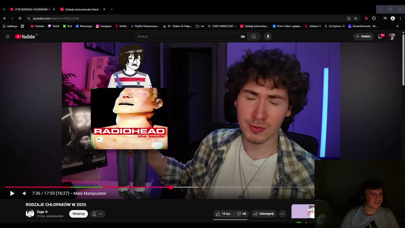Open subscription notification settings dropdown

tap(97, 214)
